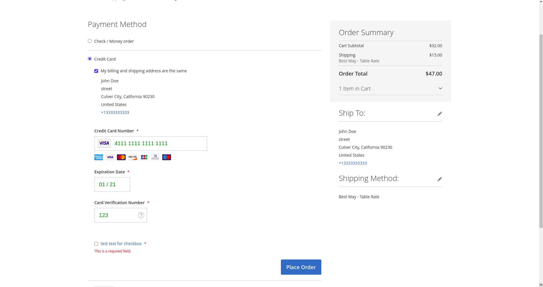Click the Discover card icon
This screenshot has width=543, height=287.
pos(133,157)
